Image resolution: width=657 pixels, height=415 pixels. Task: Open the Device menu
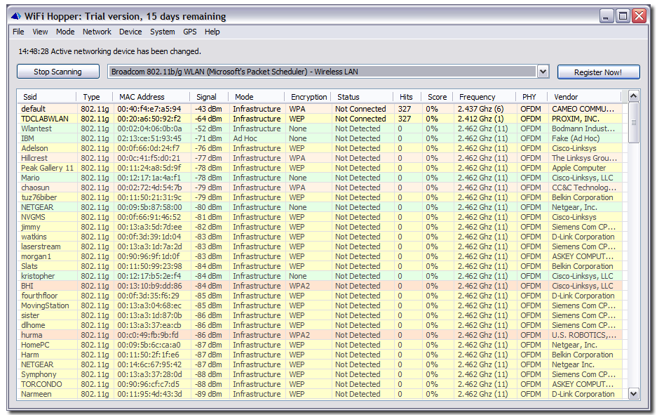(130, 32)
